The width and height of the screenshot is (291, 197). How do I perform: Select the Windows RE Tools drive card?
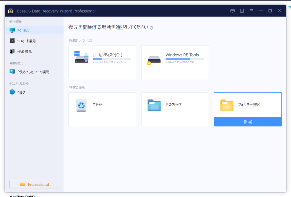[x=175, y=62]
